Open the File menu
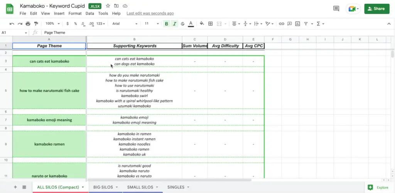395x193 pixels. pos(23,13)
